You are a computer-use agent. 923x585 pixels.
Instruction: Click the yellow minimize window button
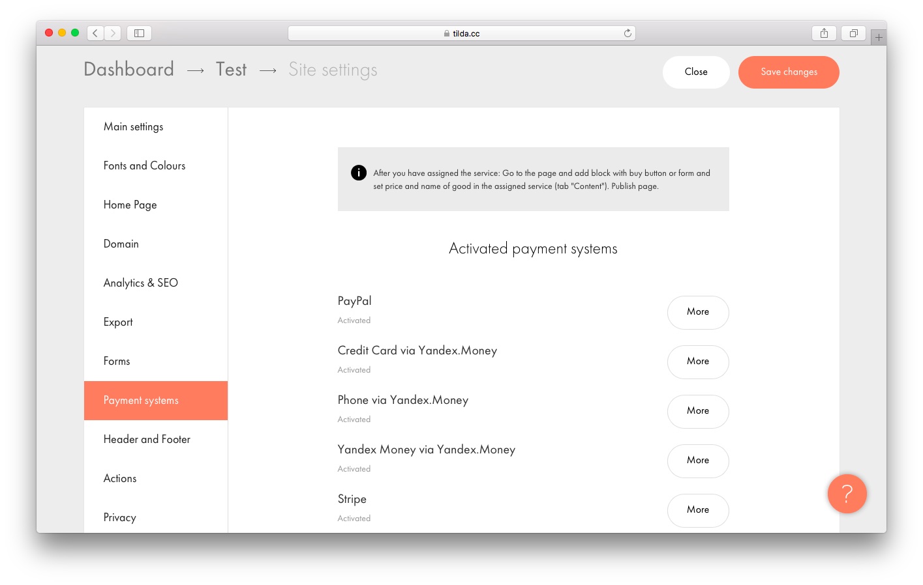[x=62, y=33]
